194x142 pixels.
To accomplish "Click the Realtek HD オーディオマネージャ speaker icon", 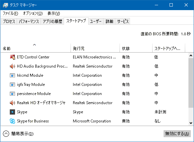I will 12,103.
